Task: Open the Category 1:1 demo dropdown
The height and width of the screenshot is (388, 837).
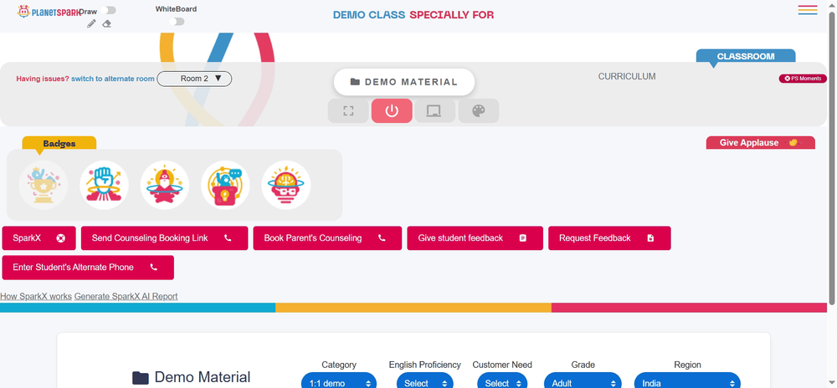Action: pyautogui.click(x=338, y=382)
